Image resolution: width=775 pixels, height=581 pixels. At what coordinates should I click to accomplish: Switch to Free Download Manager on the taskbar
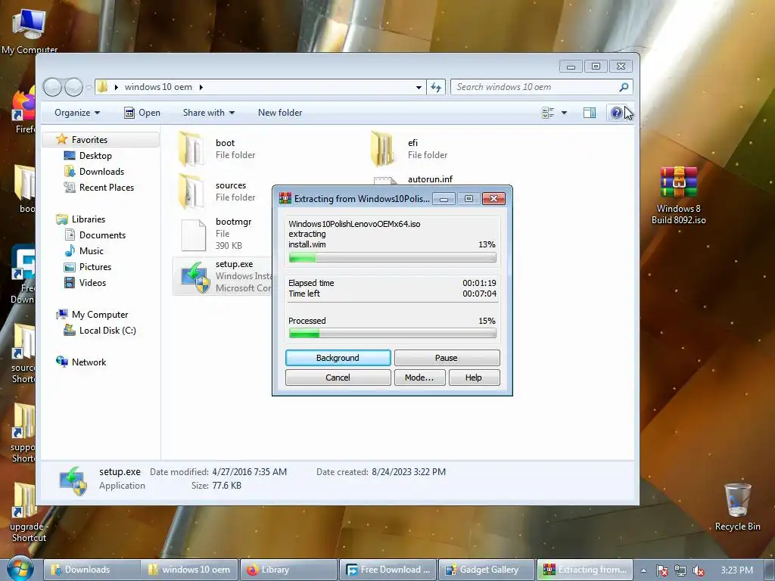pos(388,570)
